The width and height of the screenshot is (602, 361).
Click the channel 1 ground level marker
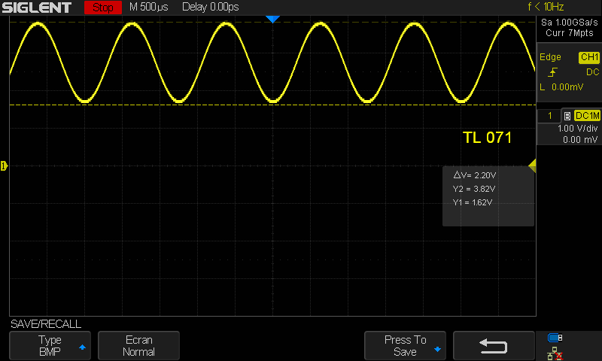tap(4, 165)
